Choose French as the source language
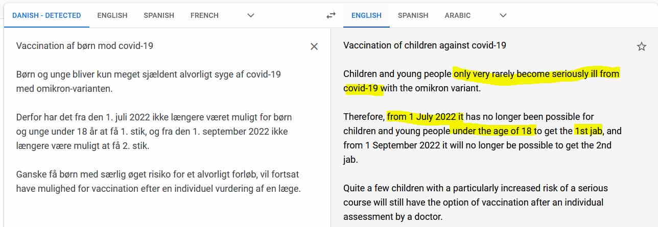 (x=204, y=15)
